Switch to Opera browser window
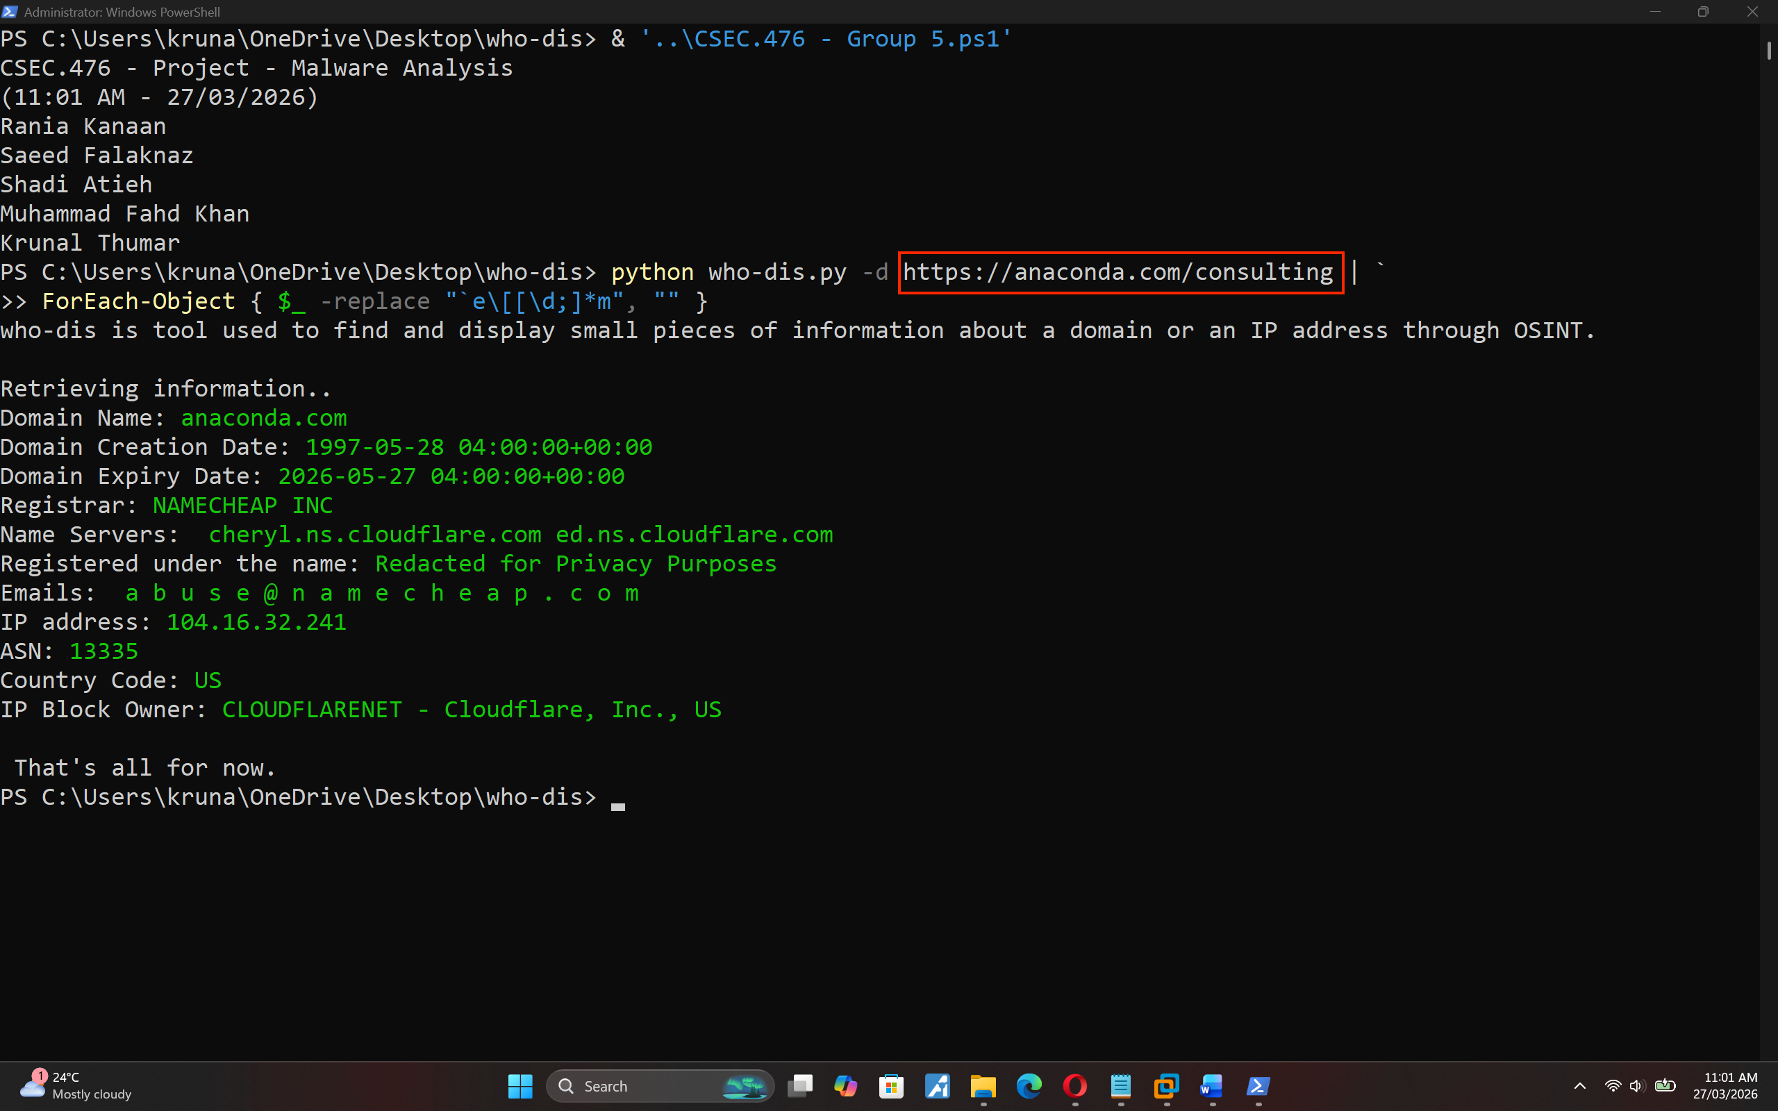 pos(1075,1085)
